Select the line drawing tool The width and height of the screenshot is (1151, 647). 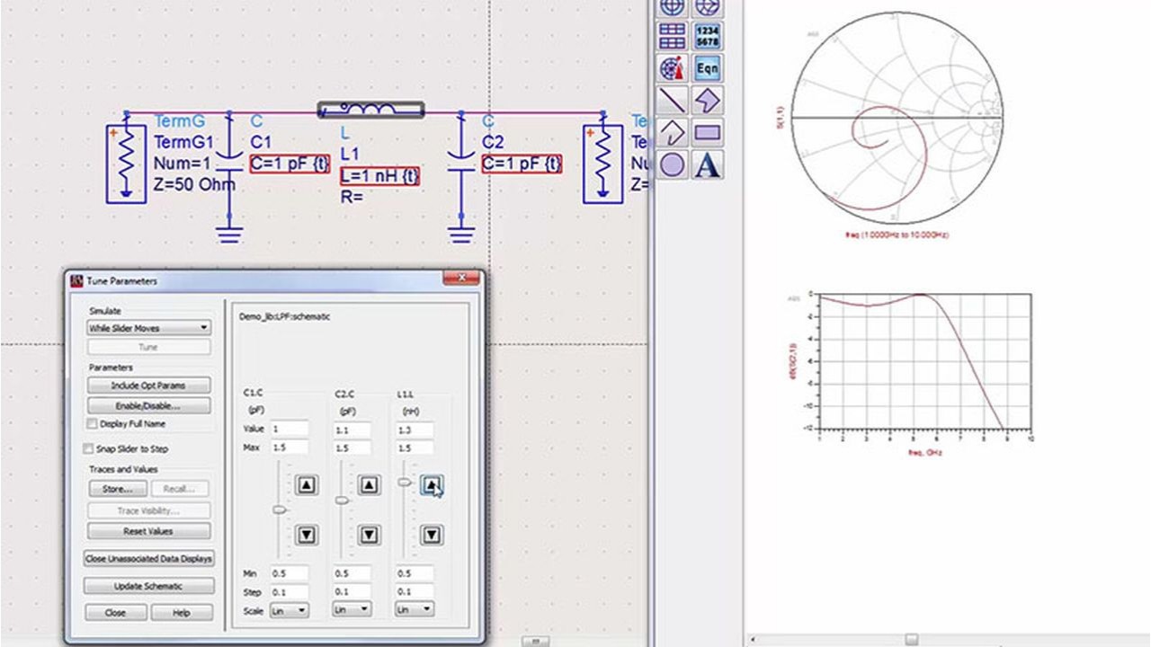(x=673, y=100)
